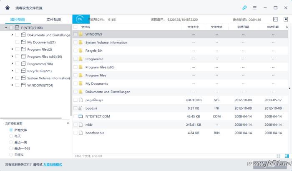This screenshot has height=171, width=292.
Task: Click the WINDOWS folder icon in file list
Action: pyautogui.click(x=81, y=34)
